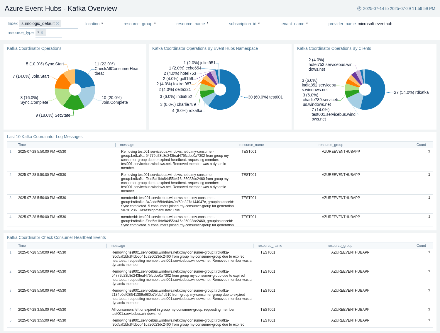Sort Log Messages table by Time column
The image size is (440, 333).
(x=22, y=145)
